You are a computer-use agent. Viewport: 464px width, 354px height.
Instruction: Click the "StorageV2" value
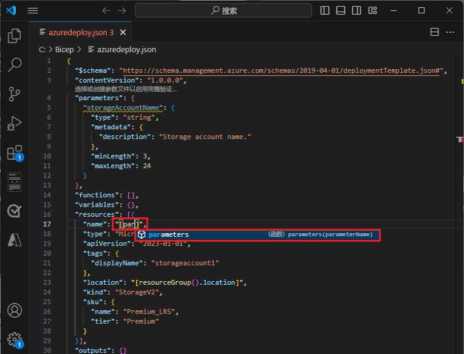pos(137,292)
